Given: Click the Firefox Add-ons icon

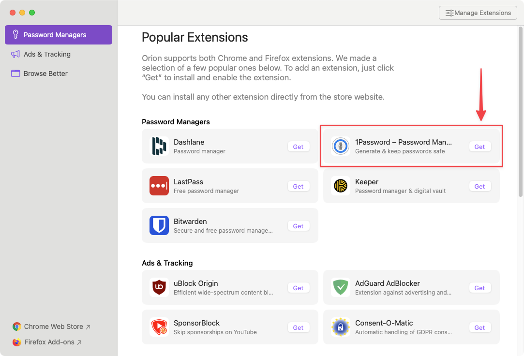Looking at the screenshot, I should (x=17, y=342).
